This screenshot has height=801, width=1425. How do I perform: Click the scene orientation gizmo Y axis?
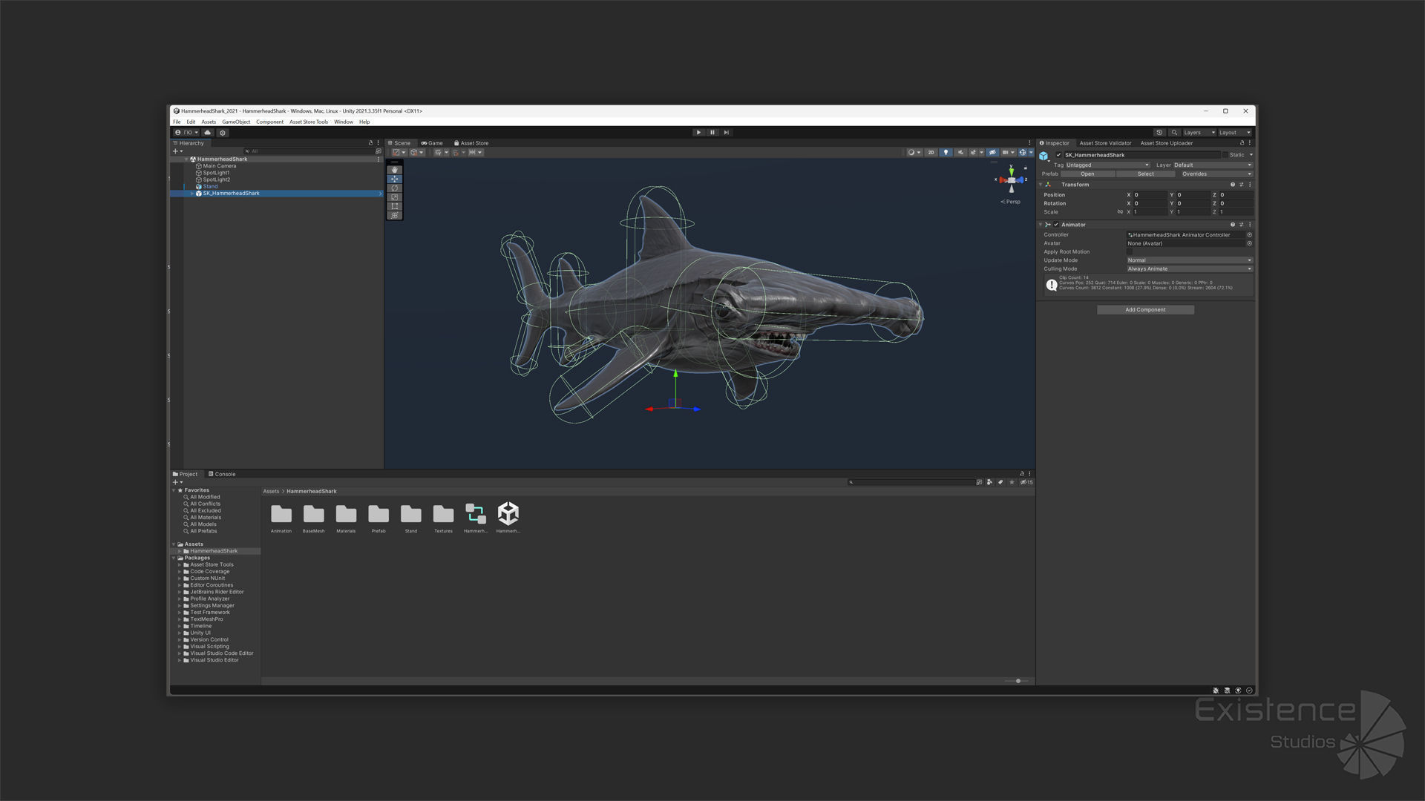point(1011,171)
